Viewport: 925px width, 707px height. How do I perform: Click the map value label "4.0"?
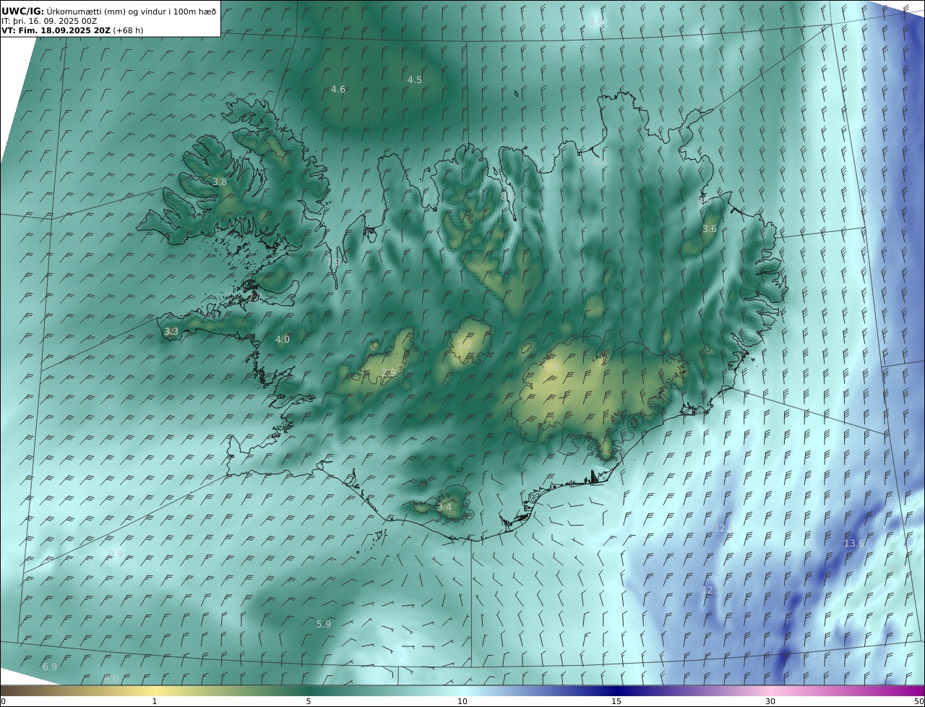point(283,339)
